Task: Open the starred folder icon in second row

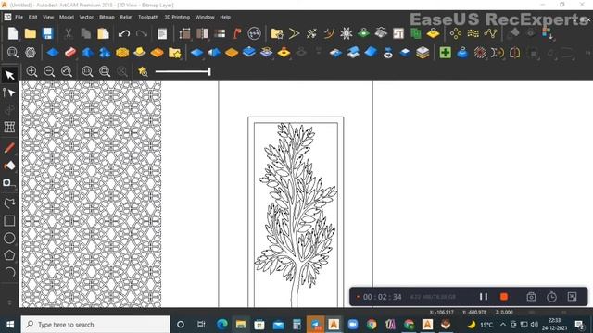Action: (x=175, y=53)
